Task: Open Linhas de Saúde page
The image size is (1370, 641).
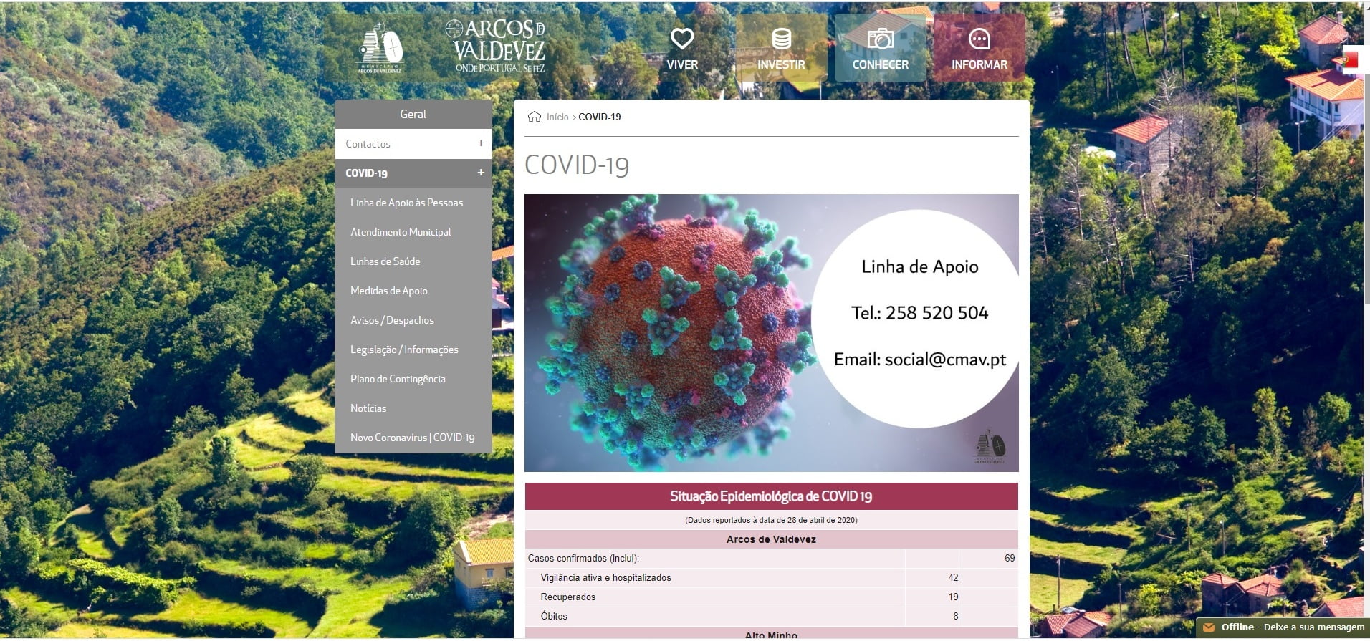Action: 385,261
